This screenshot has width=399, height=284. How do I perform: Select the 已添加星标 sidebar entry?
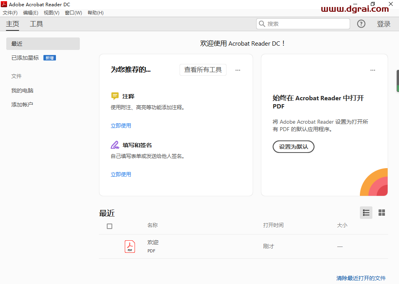[x=25, y=57]
